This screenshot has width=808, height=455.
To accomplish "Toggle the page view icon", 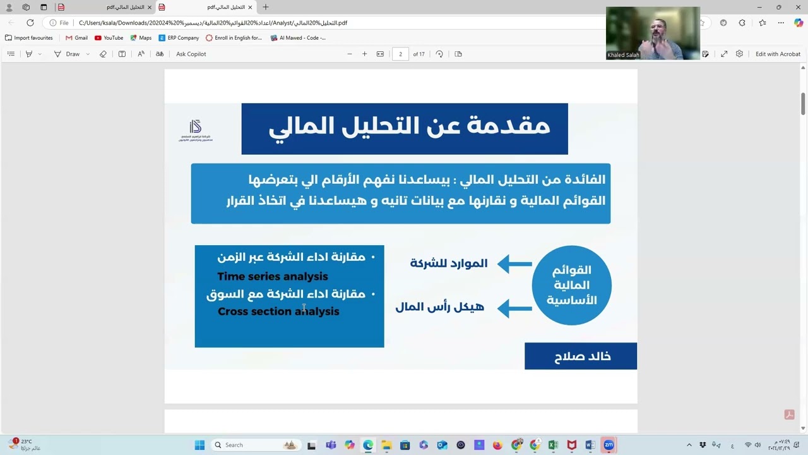I will point(458,54).
